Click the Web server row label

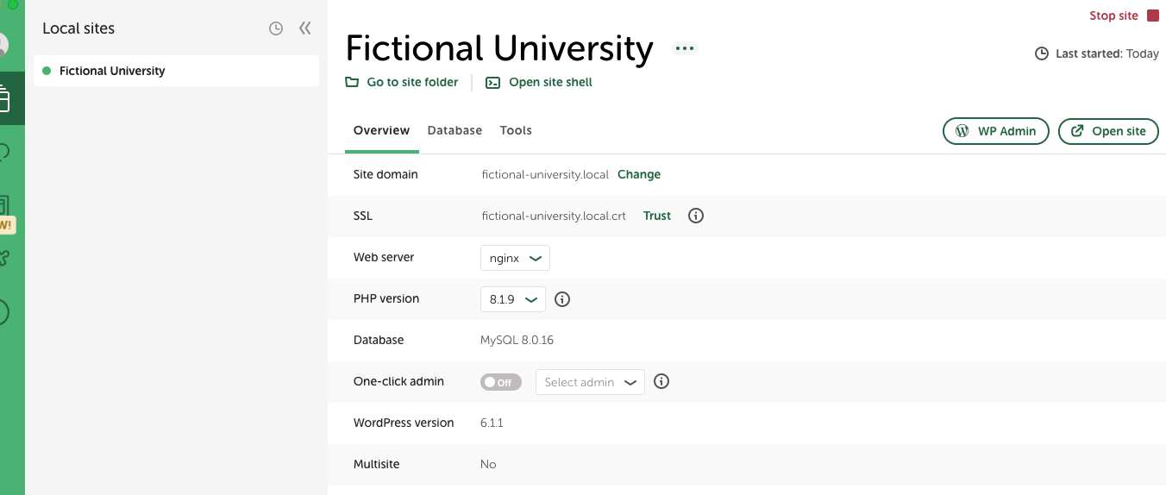384,257
